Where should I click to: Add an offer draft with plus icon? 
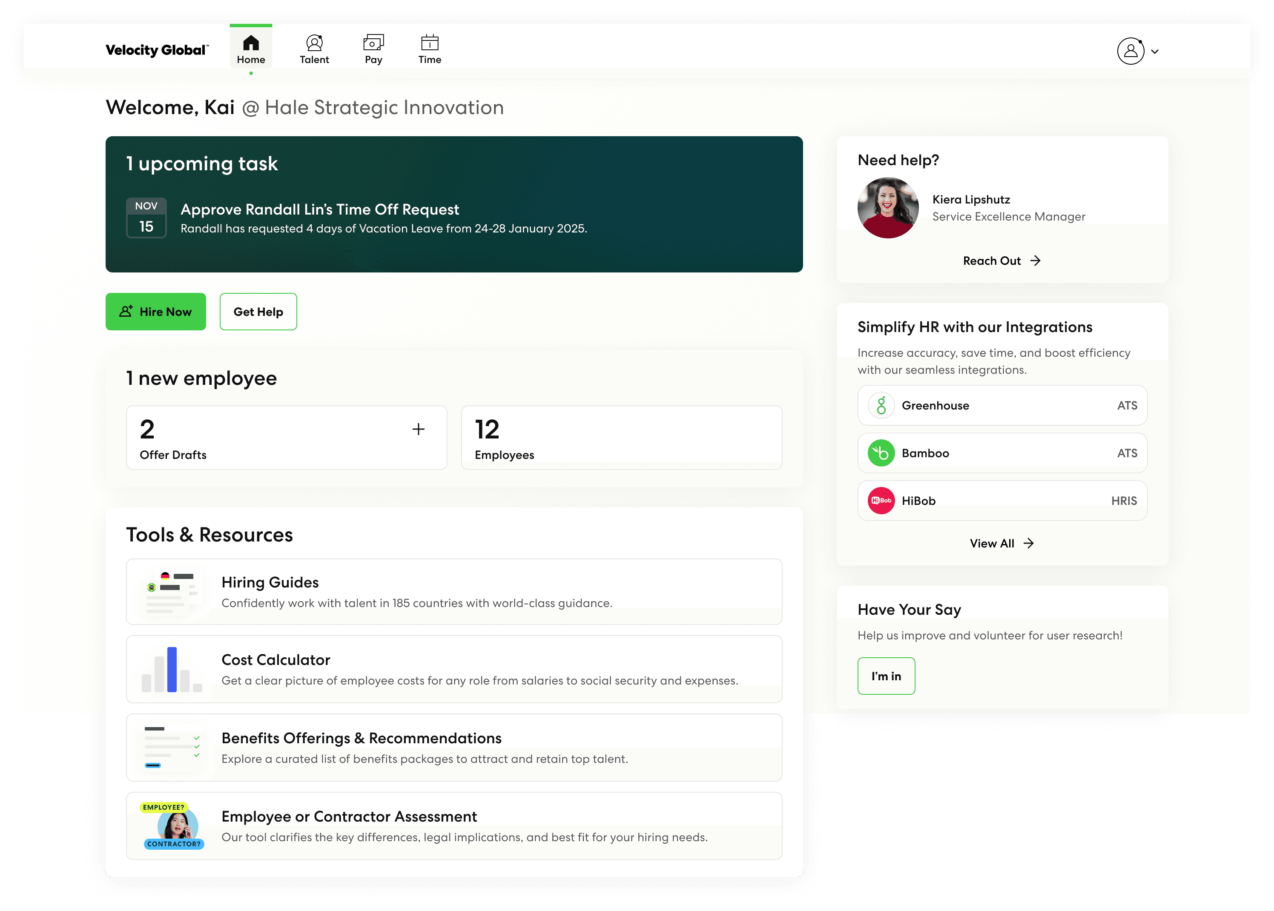[418, 430]
